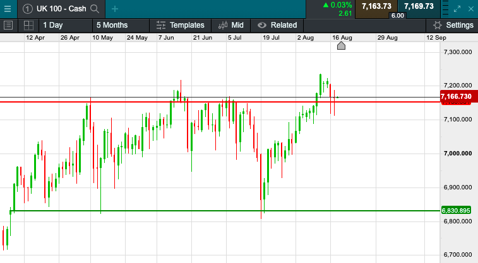
Task: Add a new chart tab with plus icon
Action: point(114,9)
